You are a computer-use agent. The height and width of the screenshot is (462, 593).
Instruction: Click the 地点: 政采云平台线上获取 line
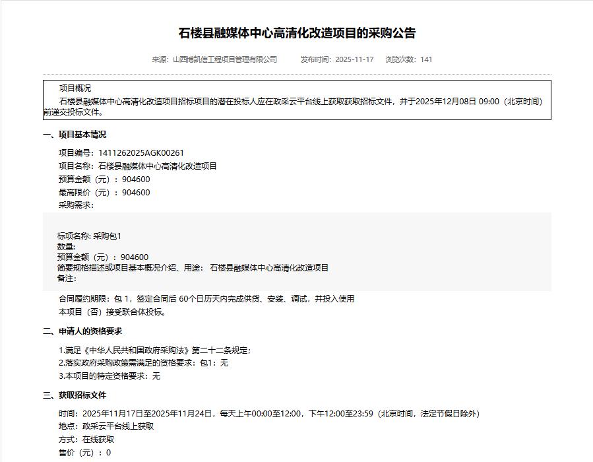click(x=106, y=426)
